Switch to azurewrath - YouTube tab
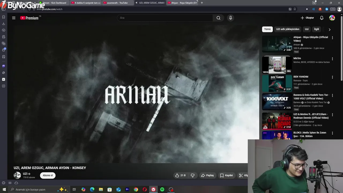The width and height of the screenshot is (343, 193). tap(118, 3)
